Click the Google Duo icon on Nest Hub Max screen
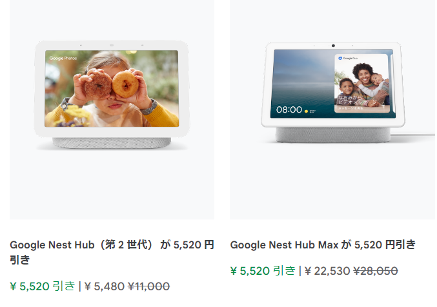 pos(340,59)
